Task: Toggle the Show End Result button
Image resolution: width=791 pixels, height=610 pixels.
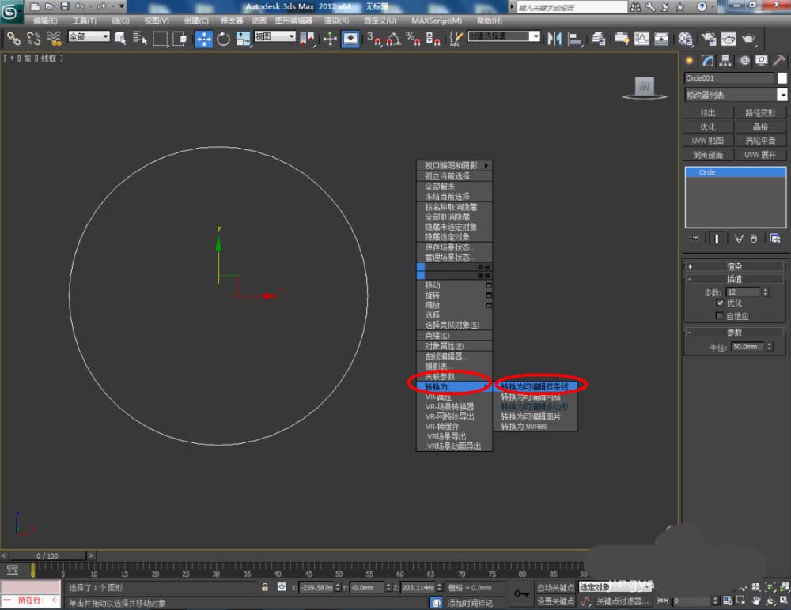Action: point(717,238)
